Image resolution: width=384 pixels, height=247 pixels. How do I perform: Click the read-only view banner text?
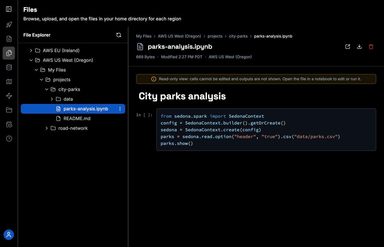pos(260,79)
